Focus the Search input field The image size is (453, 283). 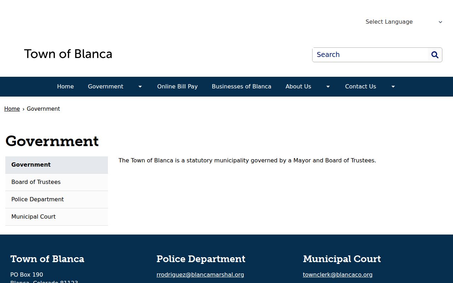click(x=370, y=55)
